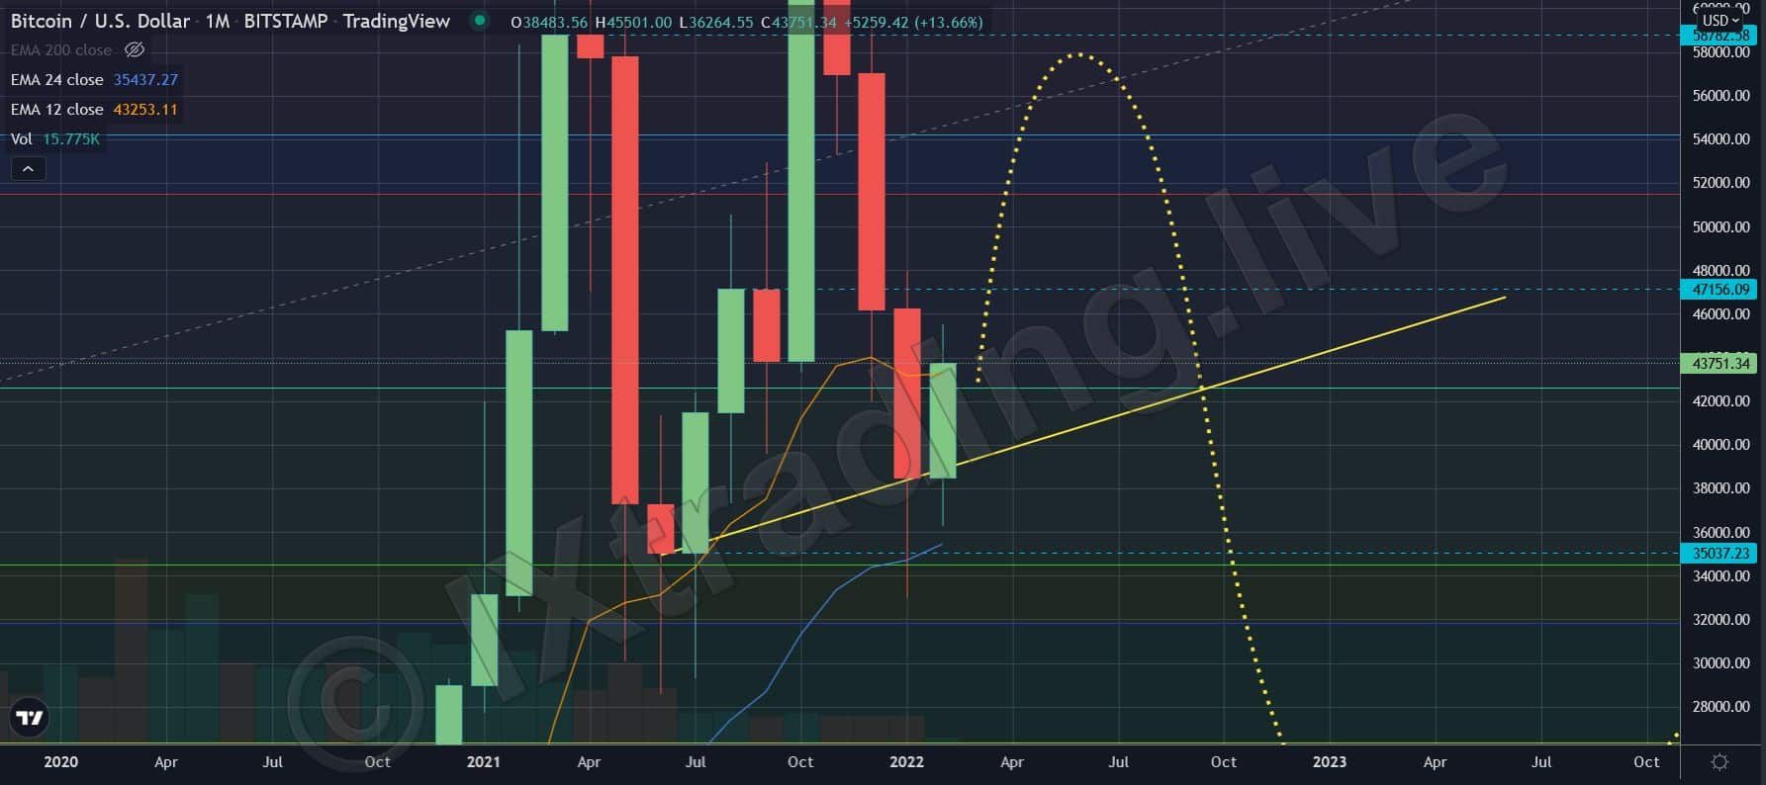Click the 35037.23 price line label
The width and height of the screenshot is (1766, 785).
pos(1720,554)
